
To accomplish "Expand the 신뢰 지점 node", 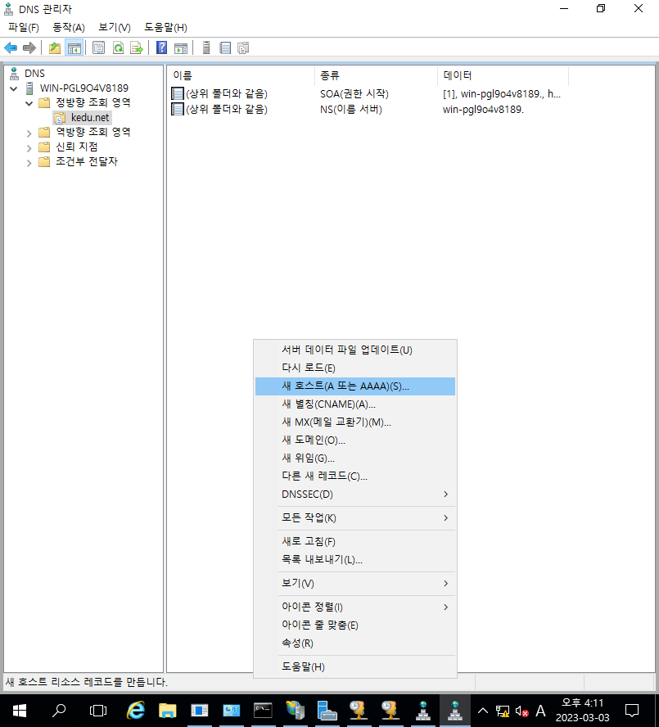I will (x=29, y=148).
